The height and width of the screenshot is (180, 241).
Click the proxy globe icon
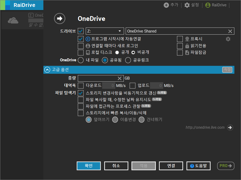(187, 39)
